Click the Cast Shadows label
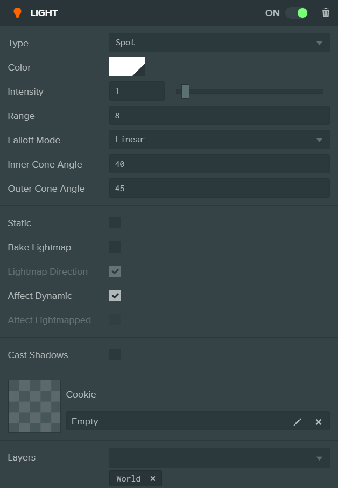The width and height of the screenshot is (338, 488). [x=38, y=355]
